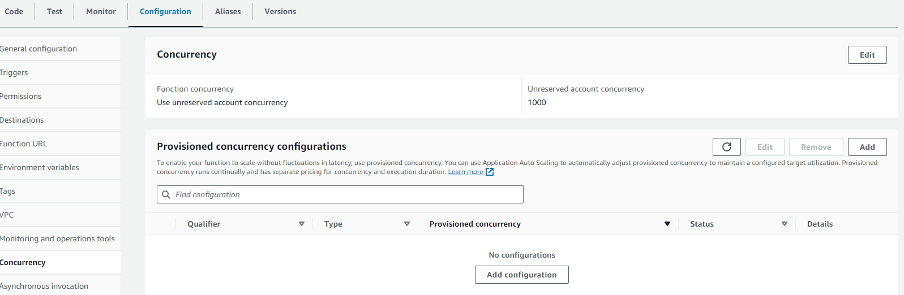Open the Learn more link
Viewport: 904px width, 295px height.
pyautogui.click(x=465, y=172)
